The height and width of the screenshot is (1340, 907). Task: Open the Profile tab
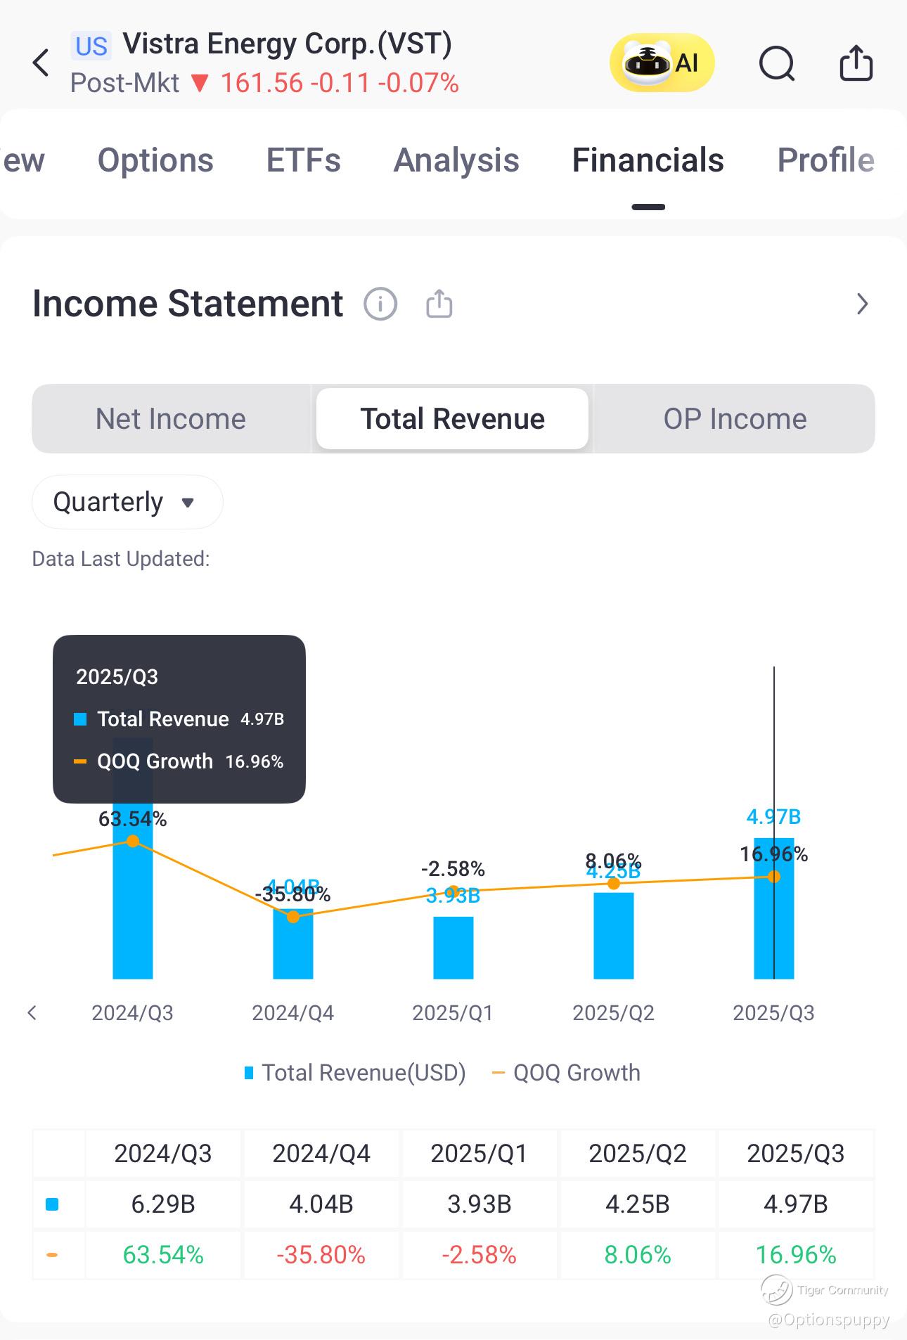tap(825, 160)
